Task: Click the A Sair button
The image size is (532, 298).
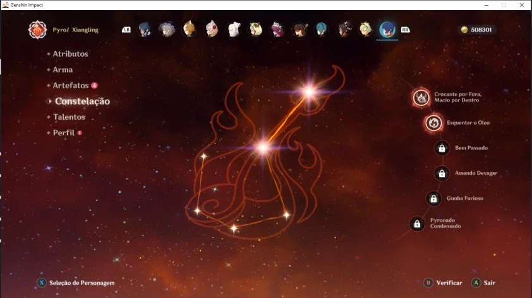Action: [x=483, y=283]
